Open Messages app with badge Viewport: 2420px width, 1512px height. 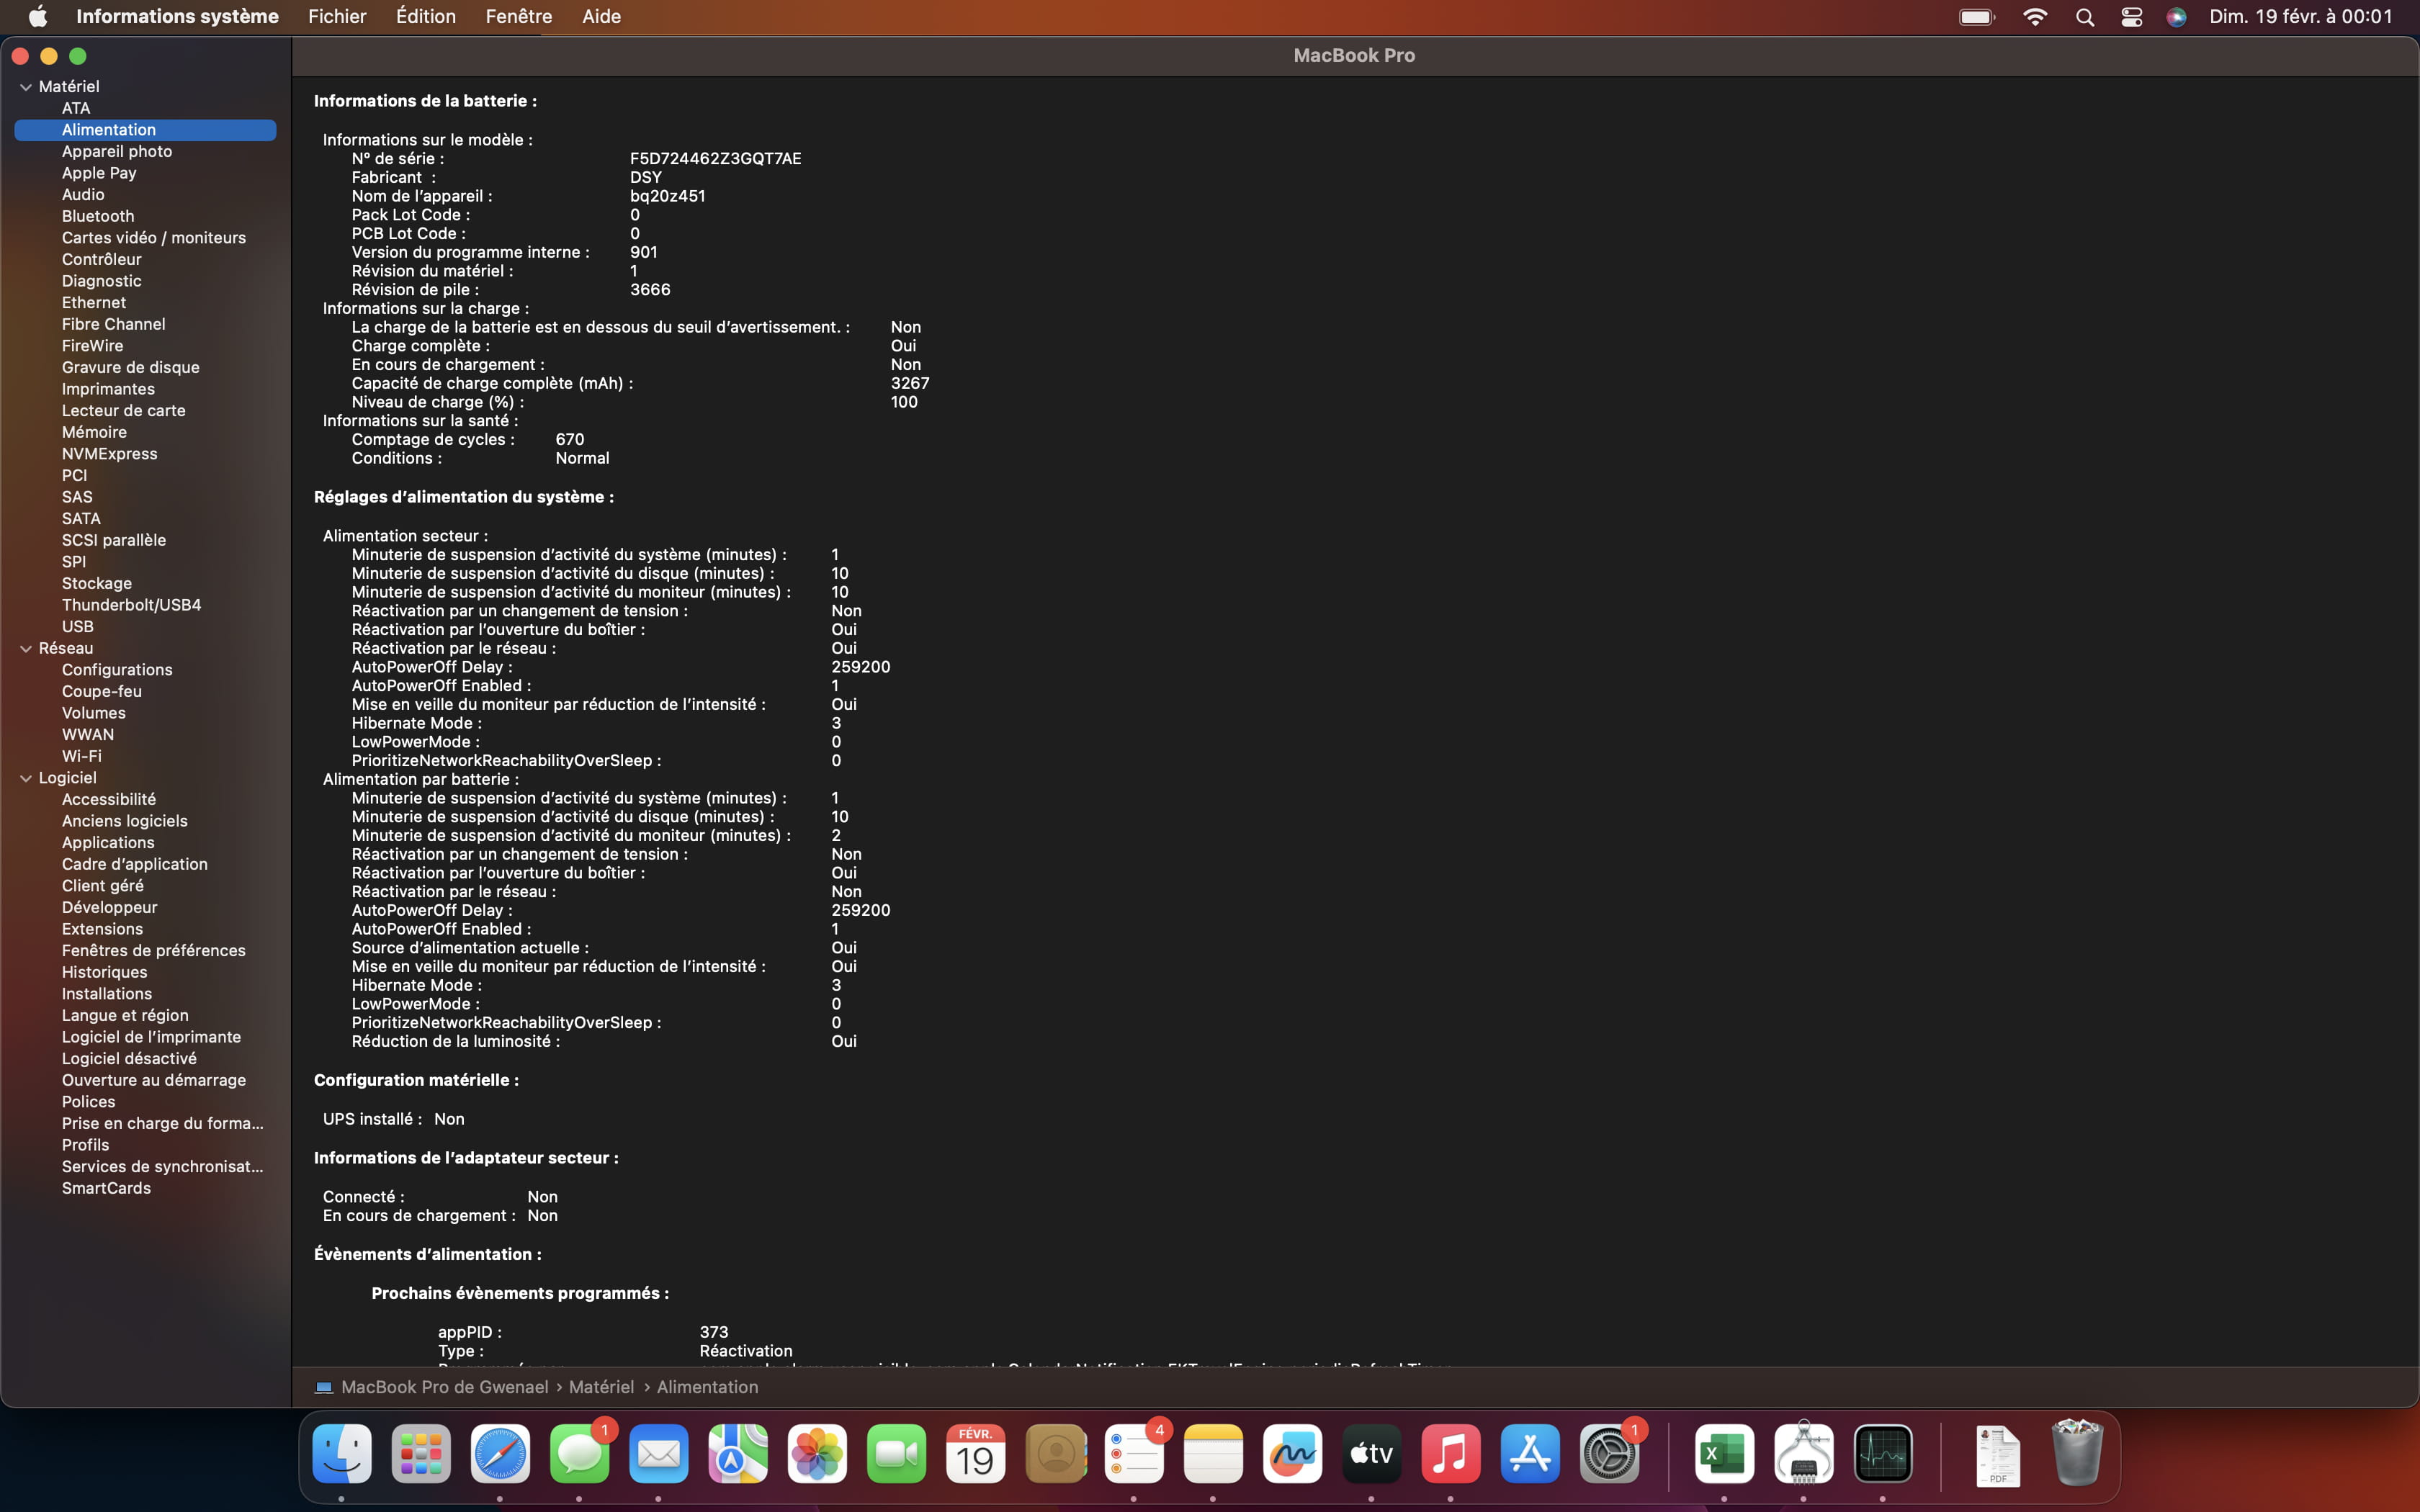point(580,1453)
